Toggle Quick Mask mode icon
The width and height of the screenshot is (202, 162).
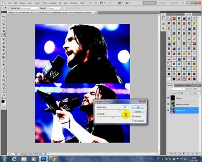coord(4,107)
